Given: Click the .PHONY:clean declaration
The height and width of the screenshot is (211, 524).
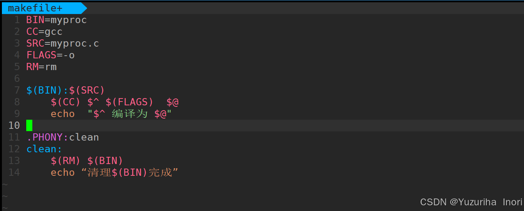Looking at the screenshot, I should pos(63,137).
